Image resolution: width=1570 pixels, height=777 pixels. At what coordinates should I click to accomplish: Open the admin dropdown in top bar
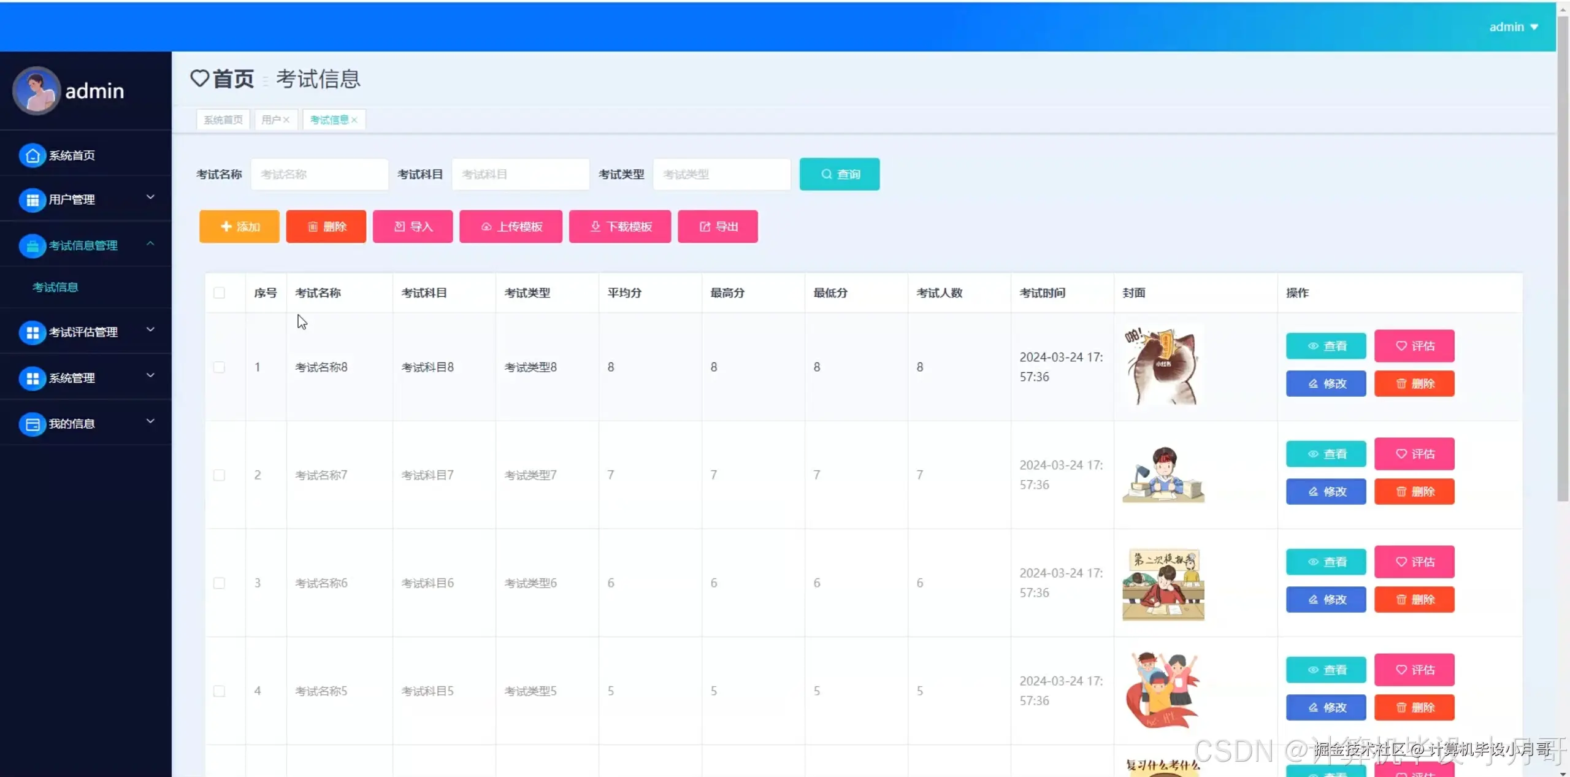point(1514,27)
